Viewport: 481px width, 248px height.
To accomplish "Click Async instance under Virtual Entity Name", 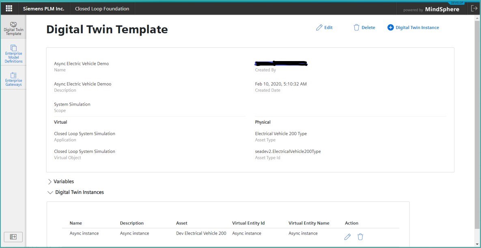I will point(303,233).
